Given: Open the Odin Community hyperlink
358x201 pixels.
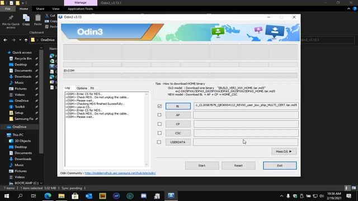Looking at the screenshot, I should point(120,173).
